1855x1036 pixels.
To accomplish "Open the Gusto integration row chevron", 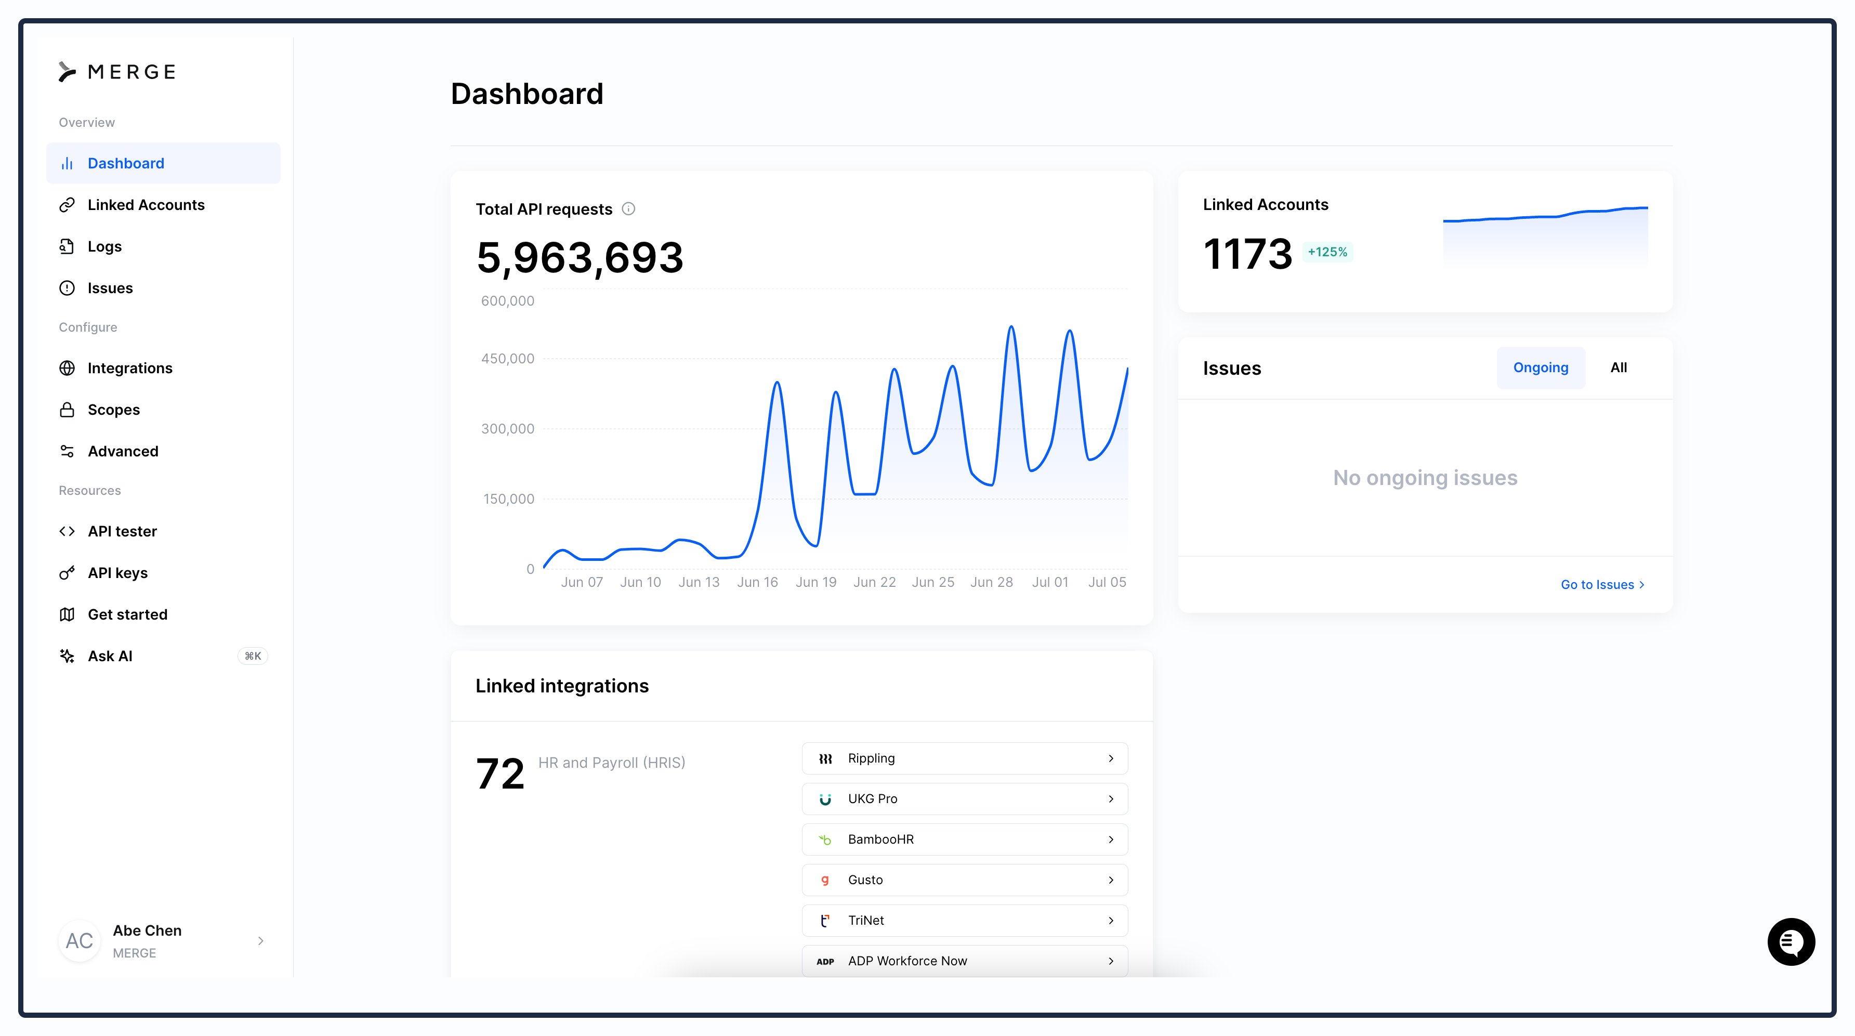I will pyautogui.click(x=1111, y=880).
